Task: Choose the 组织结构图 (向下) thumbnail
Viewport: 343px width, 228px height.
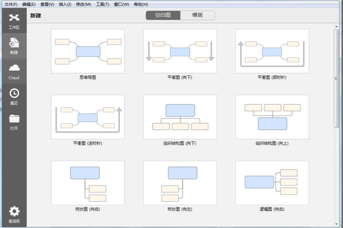Action: (180, 117)
